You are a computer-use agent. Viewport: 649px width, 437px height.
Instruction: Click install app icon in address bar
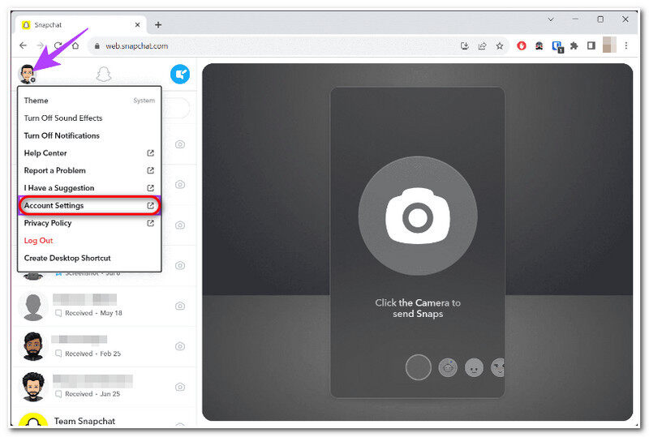pyautogui.click(x=464, y=46)
